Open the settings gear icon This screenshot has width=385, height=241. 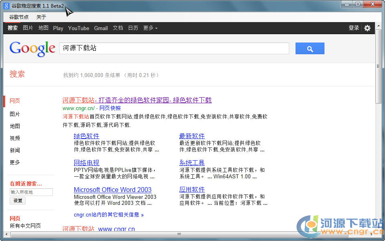point(367,28)
